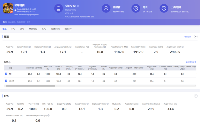This screenshot has height=124, width=200.
Task: Click the 和平精英 game app icon
Action: point(8,8)
